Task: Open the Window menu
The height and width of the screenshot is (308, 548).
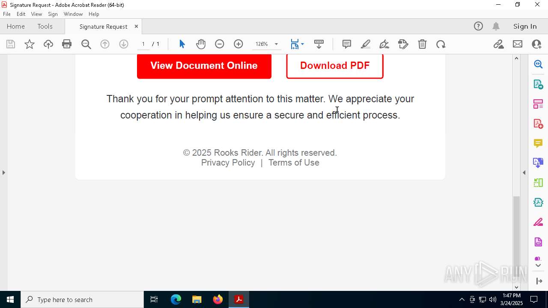Action: point(73,14)
